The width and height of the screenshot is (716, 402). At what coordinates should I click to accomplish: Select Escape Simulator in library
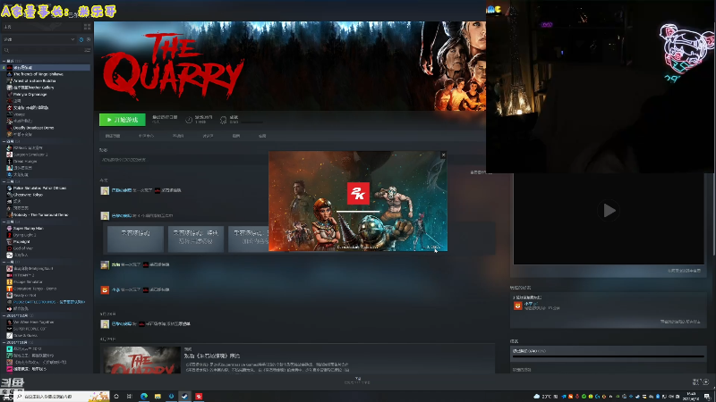point(28,282)
